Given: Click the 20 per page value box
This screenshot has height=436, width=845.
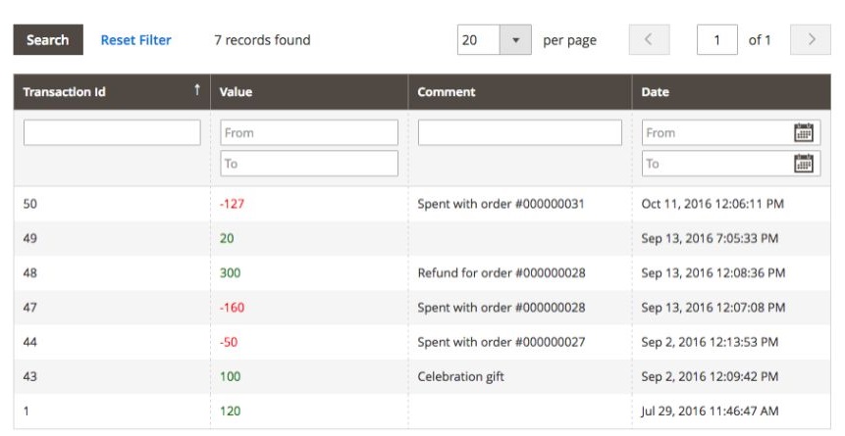Looking at the screenshot, I should 479,40.
